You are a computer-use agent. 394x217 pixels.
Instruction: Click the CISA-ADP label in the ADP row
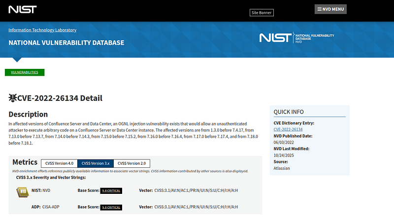point(51,207)
